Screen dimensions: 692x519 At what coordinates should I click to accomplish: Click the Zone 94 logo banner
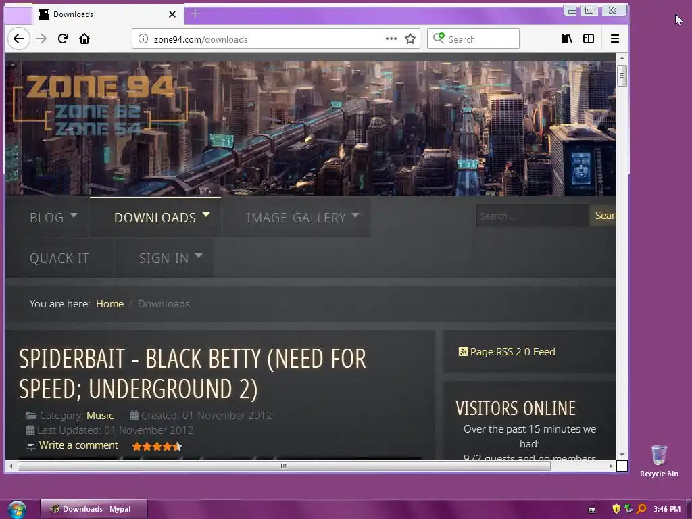[101, 105]
